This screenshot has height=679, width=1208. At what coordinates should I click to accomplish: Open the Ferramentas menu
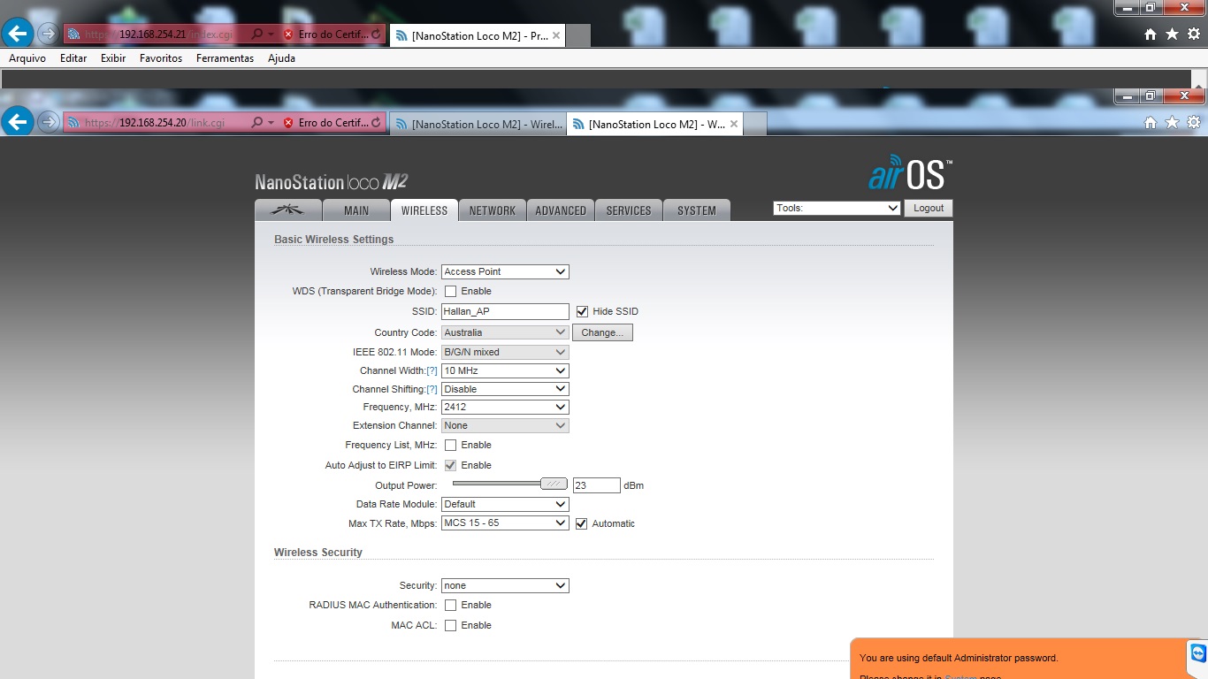[225, 58]
